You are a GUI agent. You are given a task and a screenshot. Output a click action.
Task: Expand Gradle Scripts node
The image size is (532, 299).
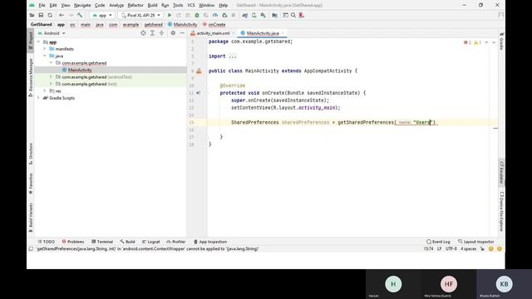[38, 98]
